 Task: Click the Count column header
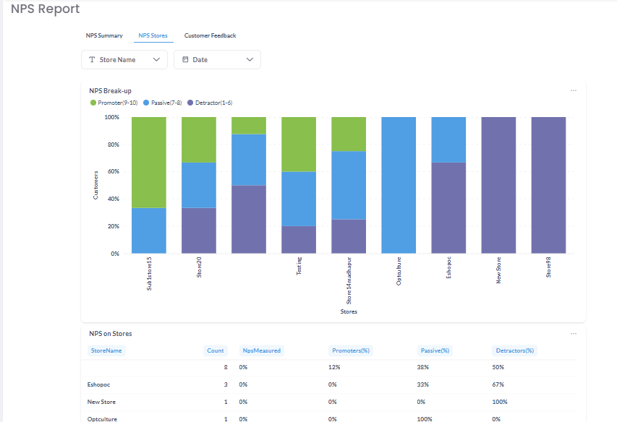pos(216,350)
